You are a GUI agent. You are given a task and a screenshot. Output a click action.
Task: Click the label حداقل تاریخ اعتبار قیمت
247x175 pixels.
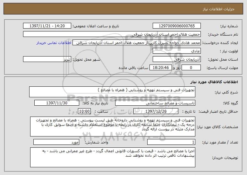click(x=218, y=111)
